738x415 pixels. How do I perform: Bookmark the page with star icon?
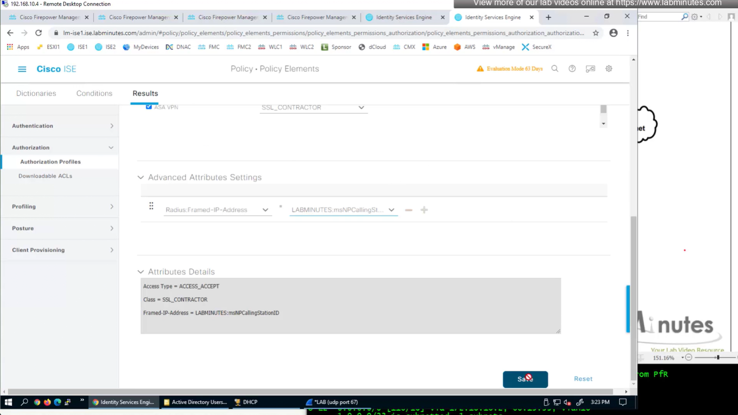[596, 33]
